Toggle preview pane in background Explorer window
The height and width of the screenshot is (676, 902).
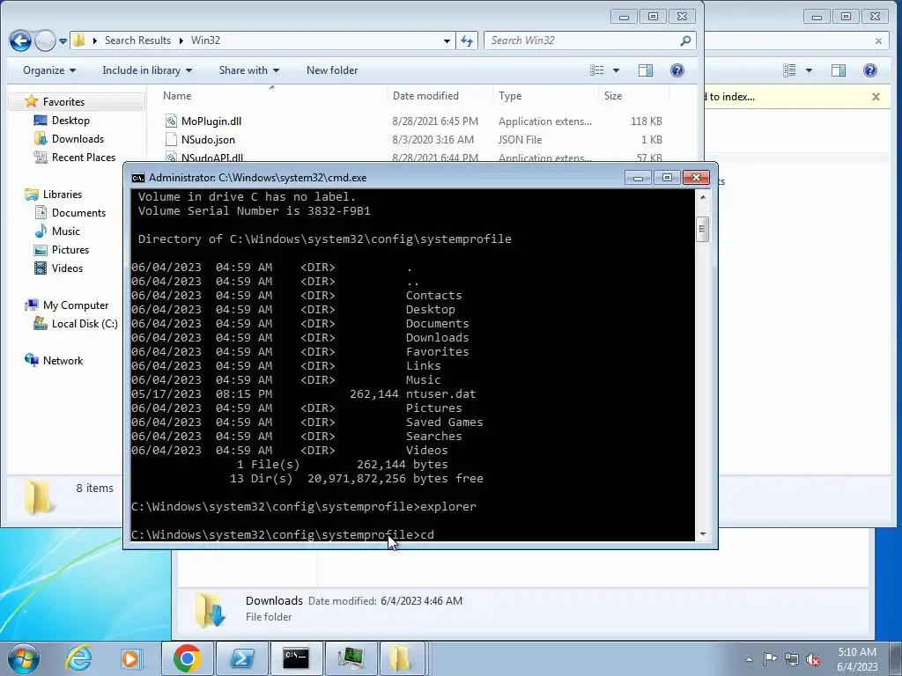839,70
